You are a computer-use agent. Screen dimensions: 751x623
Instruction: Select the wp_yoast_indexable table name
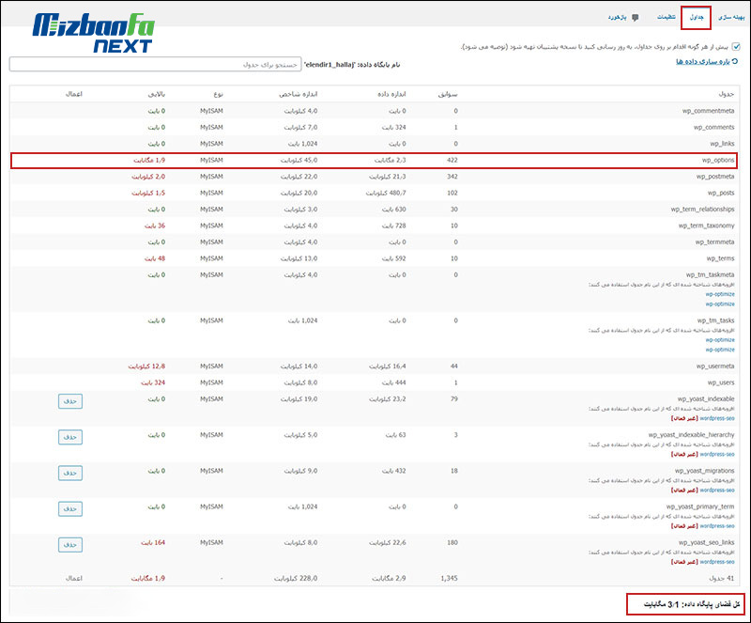point(706,399)
